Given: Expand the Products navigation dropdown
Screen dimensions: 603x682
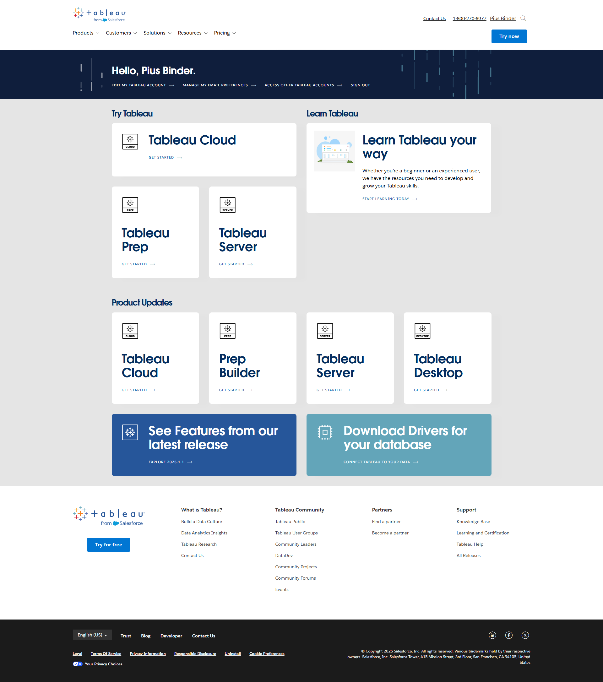Looking at the screenshot, I should 86,33.
